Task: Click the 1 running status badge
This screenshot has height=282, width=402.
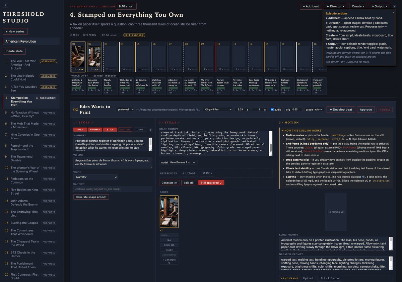Action: tap(134, 35)
